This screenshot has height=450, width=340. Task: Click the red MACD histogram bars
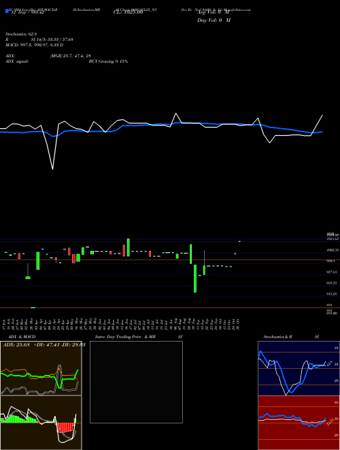click(x=65, y=427)
